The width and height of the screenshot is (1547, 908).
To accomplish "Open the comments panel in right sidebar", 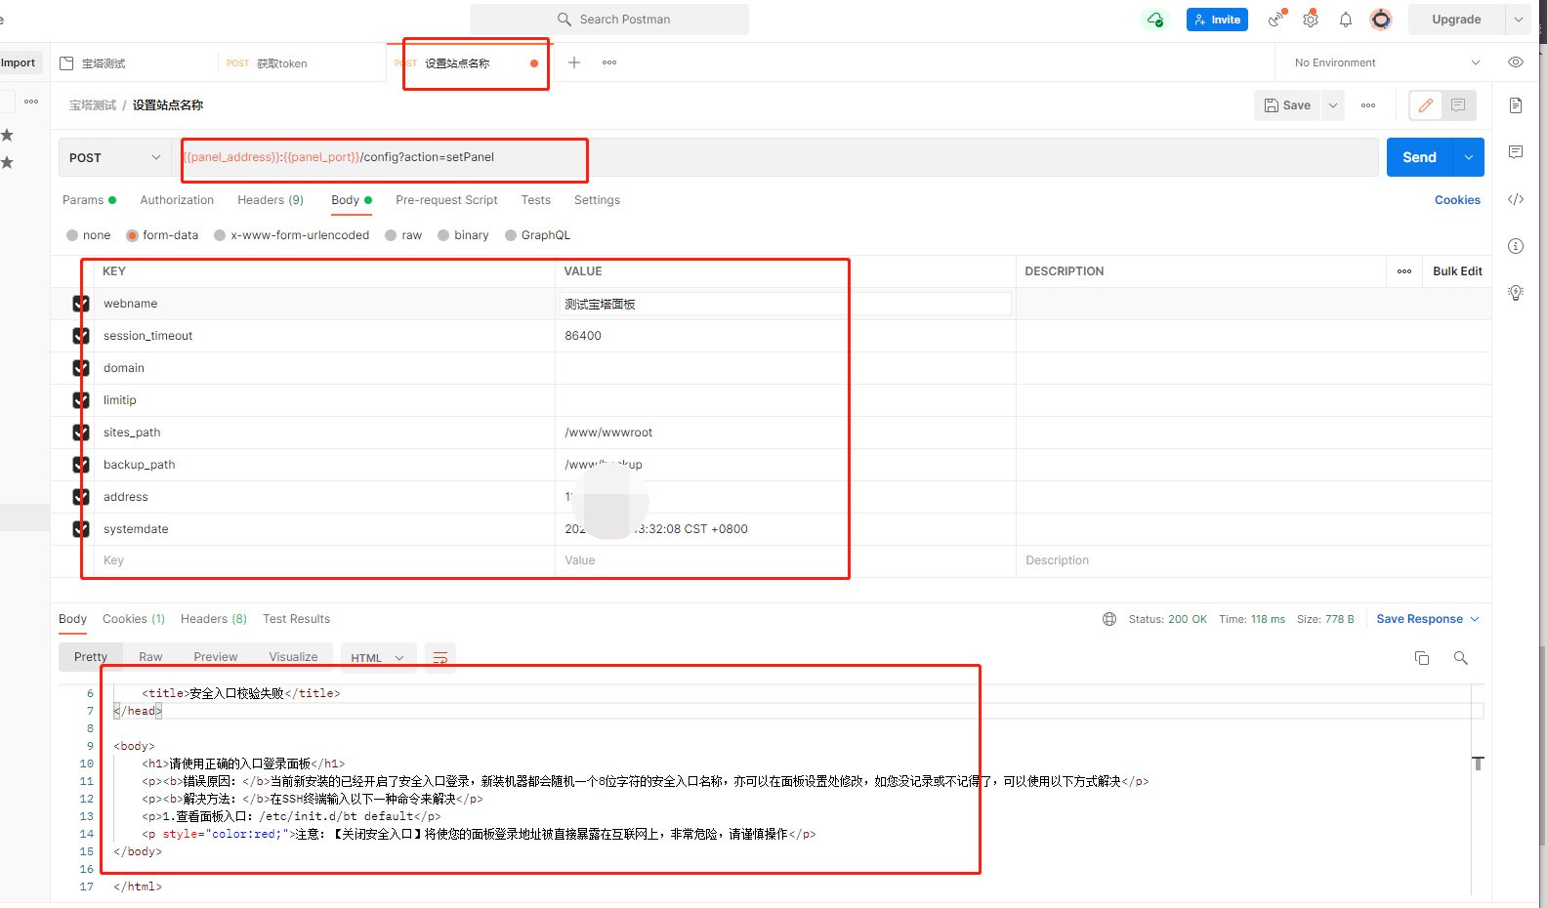I will (1516, 151).
